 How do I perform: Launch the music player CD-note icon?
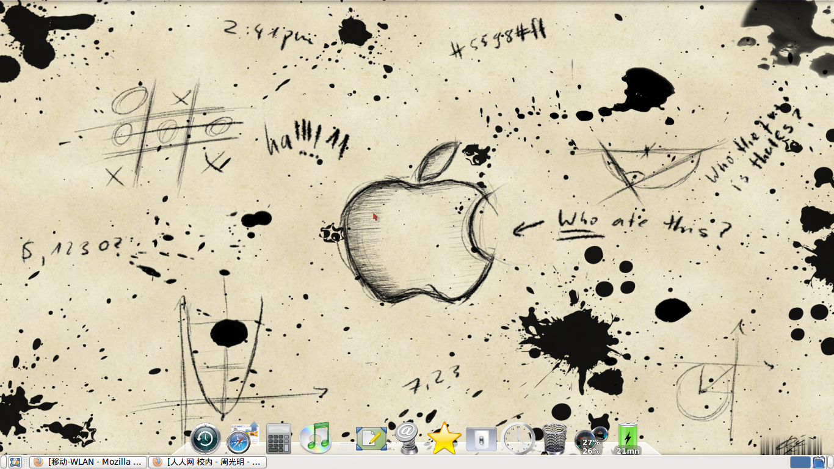pos(316,438)
